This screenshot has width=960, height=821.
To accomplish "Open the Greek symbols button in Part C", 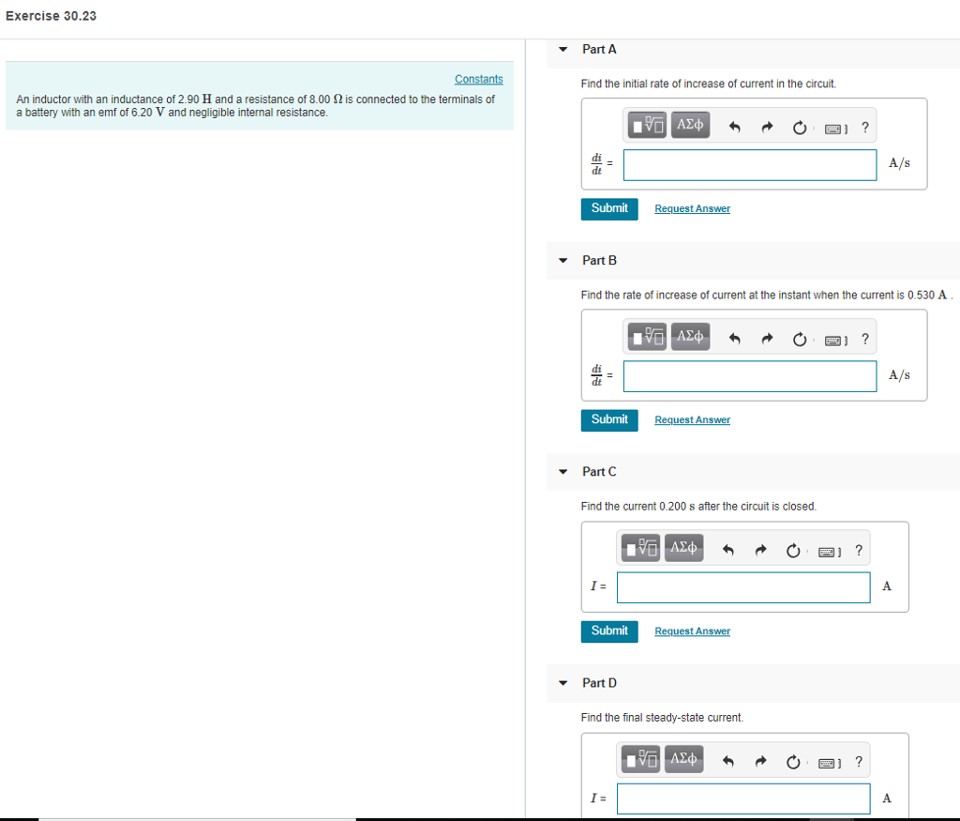I will click(683, 548).
